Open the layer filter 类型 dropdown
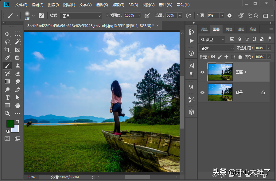Screen dimensions: 276x181 coord(212,39)
